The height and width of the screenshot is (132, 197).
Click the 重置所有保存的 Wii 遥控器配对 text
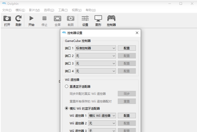pos(91,101)
